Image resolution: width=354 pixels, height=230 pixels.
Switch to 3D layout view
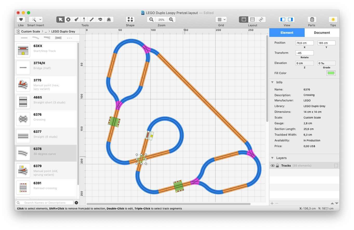point(261,19)
